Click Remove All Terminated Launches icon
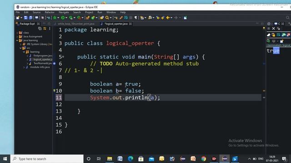Image resolution: width=291 pixels, height=163 pixels. click(278, 29)
